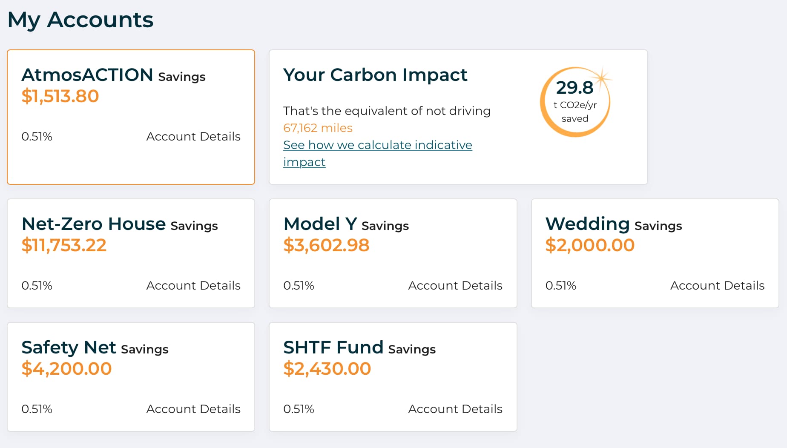Select the Net-Zero House Savings title

pos(119,224)
